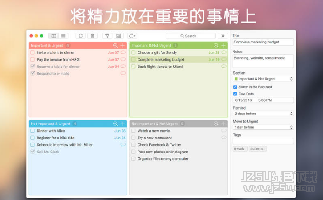Image resolution: width=323 pixels, height=200 pixels.
Task: Zoom into Important & Not Urgent section
Action: coord(216,45)
